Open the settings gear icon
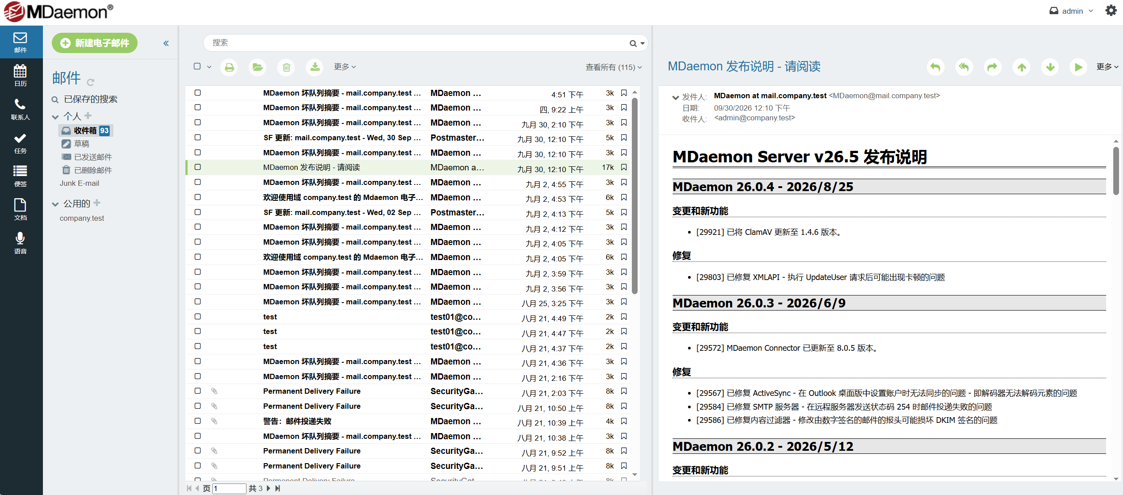 point(1111,11)
